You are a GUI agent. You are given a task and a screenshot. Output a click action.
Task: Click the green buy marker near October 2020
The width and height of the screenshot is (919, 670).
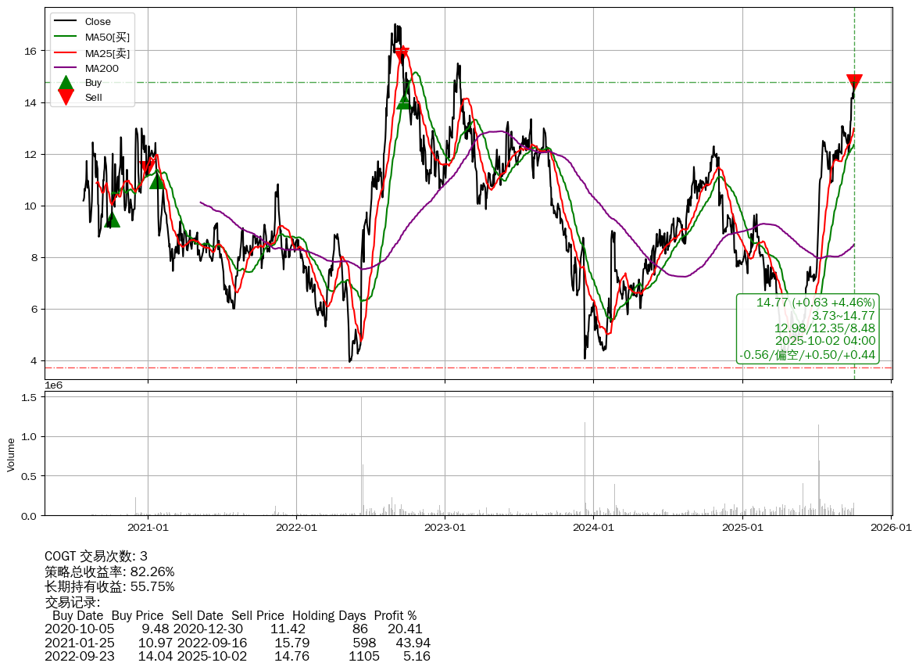tap(112, 220)
